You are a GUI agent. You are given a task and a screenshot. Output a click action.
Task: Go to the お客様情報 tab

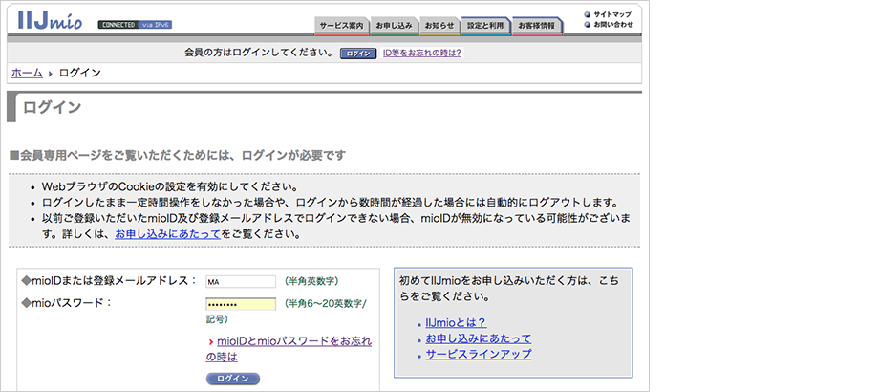(x=537, y=26)
